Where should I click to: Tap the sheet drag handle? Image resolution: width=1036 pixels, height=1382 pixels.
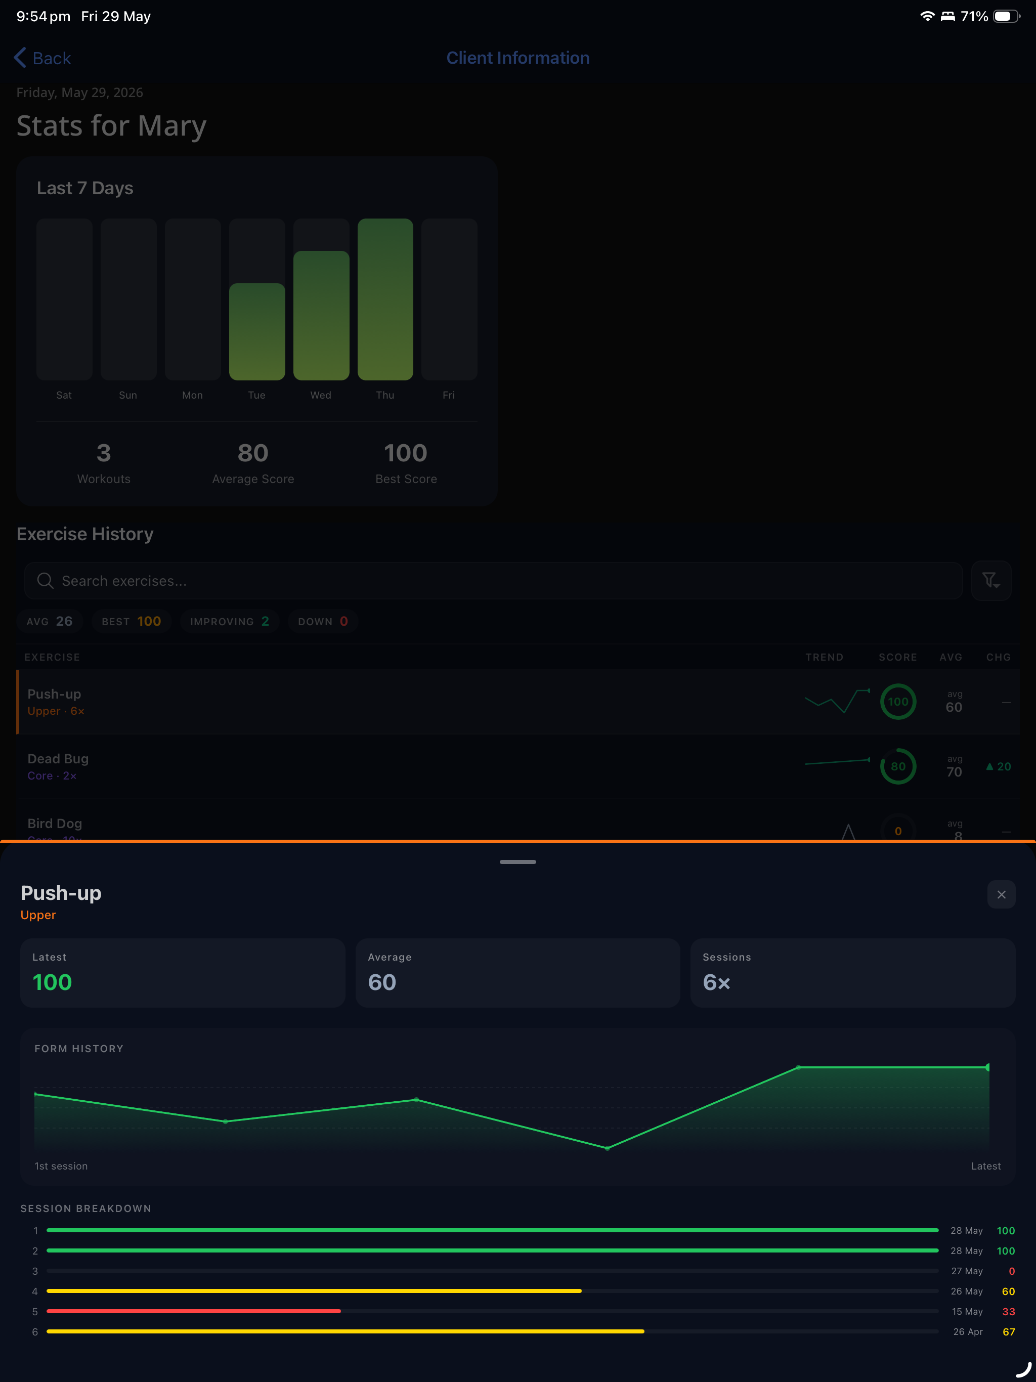coord(517,861)
